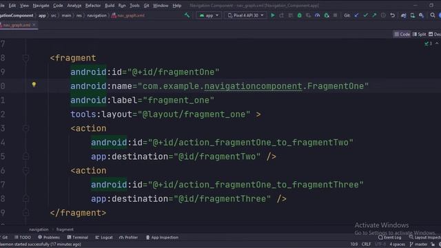Open the Pixel 4 API 30 device dropdown
This screenshot has width=441, height=248.
[245, 15]
